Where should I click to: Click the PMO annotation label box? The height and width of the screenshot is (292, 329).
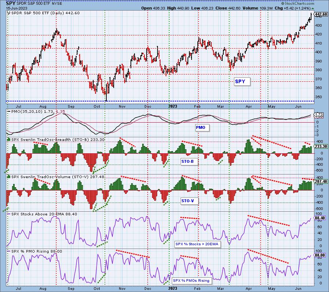coord(202,127)
